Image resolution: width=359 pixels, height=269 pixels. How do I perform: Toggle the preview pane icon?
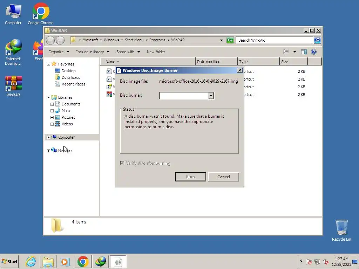(304, 52)
